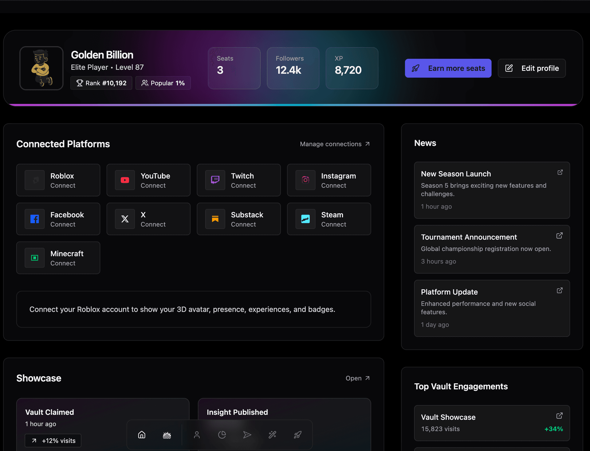590x451 pixels.
Task: Open New Season Launch external link icon
Action: click(560, 172)
